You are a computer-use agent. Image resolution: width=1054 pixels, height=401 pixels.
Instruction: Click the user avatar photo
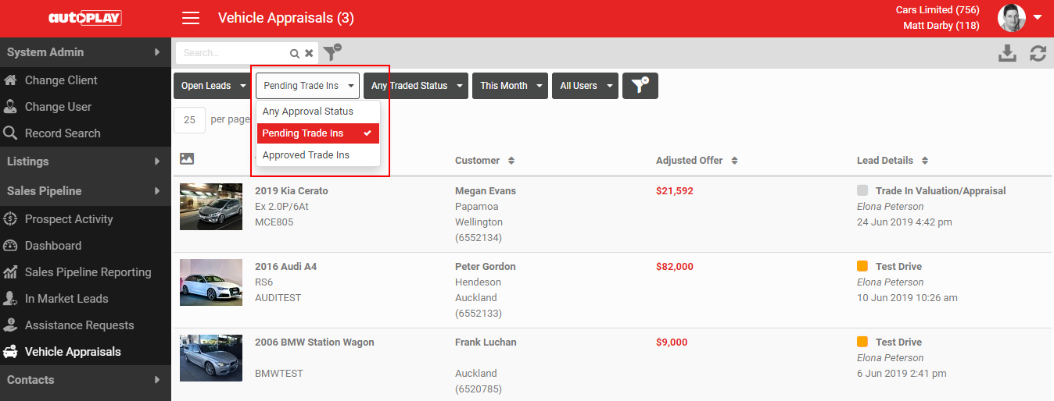point(1012,18)
